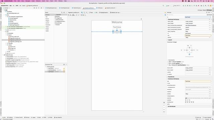214x120 pixels.
Task: Open the Build menu
Action: (x=43, y=1)
